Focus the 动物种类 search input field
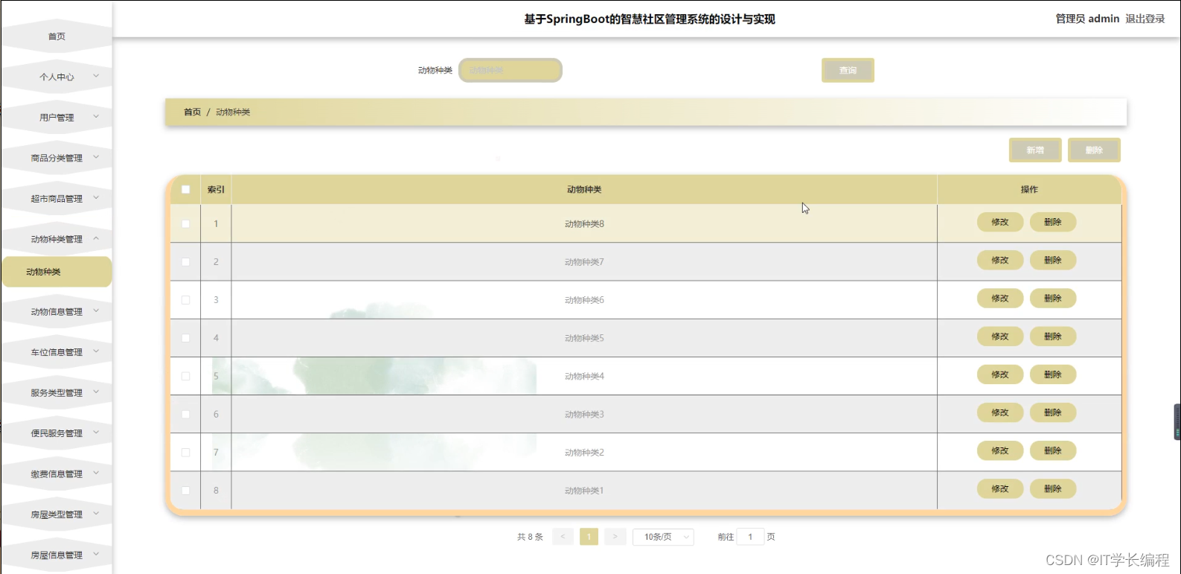The image size is (1181, 574). click(511, 70)
